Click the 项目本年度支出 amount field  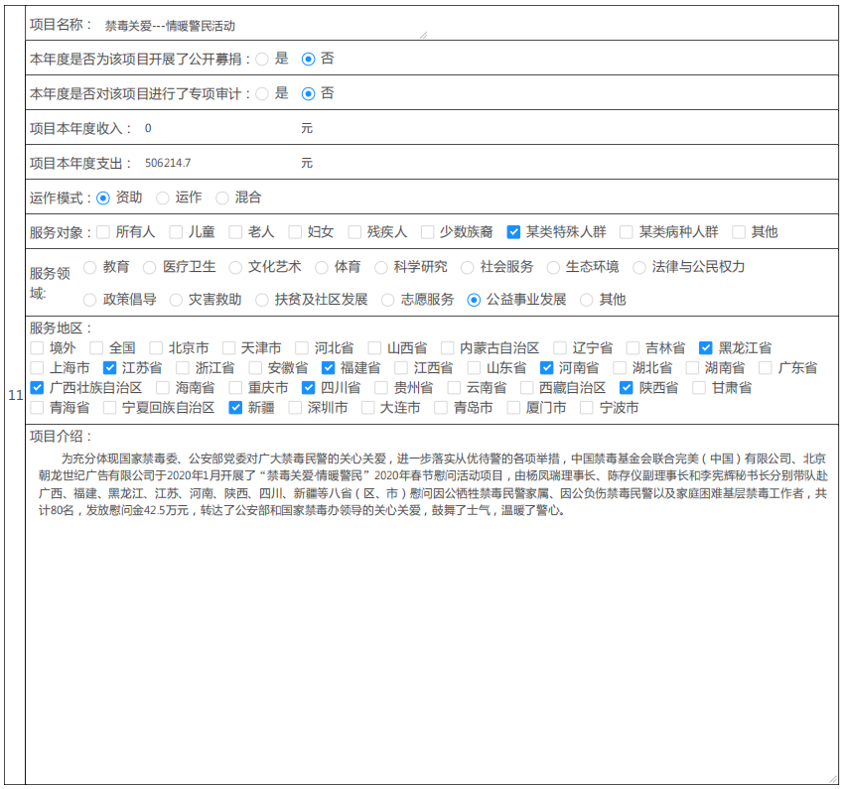pyautogui.click(x=218, y=163)
